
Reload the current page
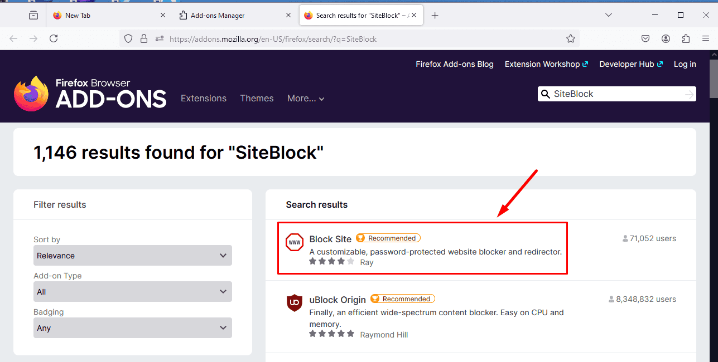coord(54,38)
